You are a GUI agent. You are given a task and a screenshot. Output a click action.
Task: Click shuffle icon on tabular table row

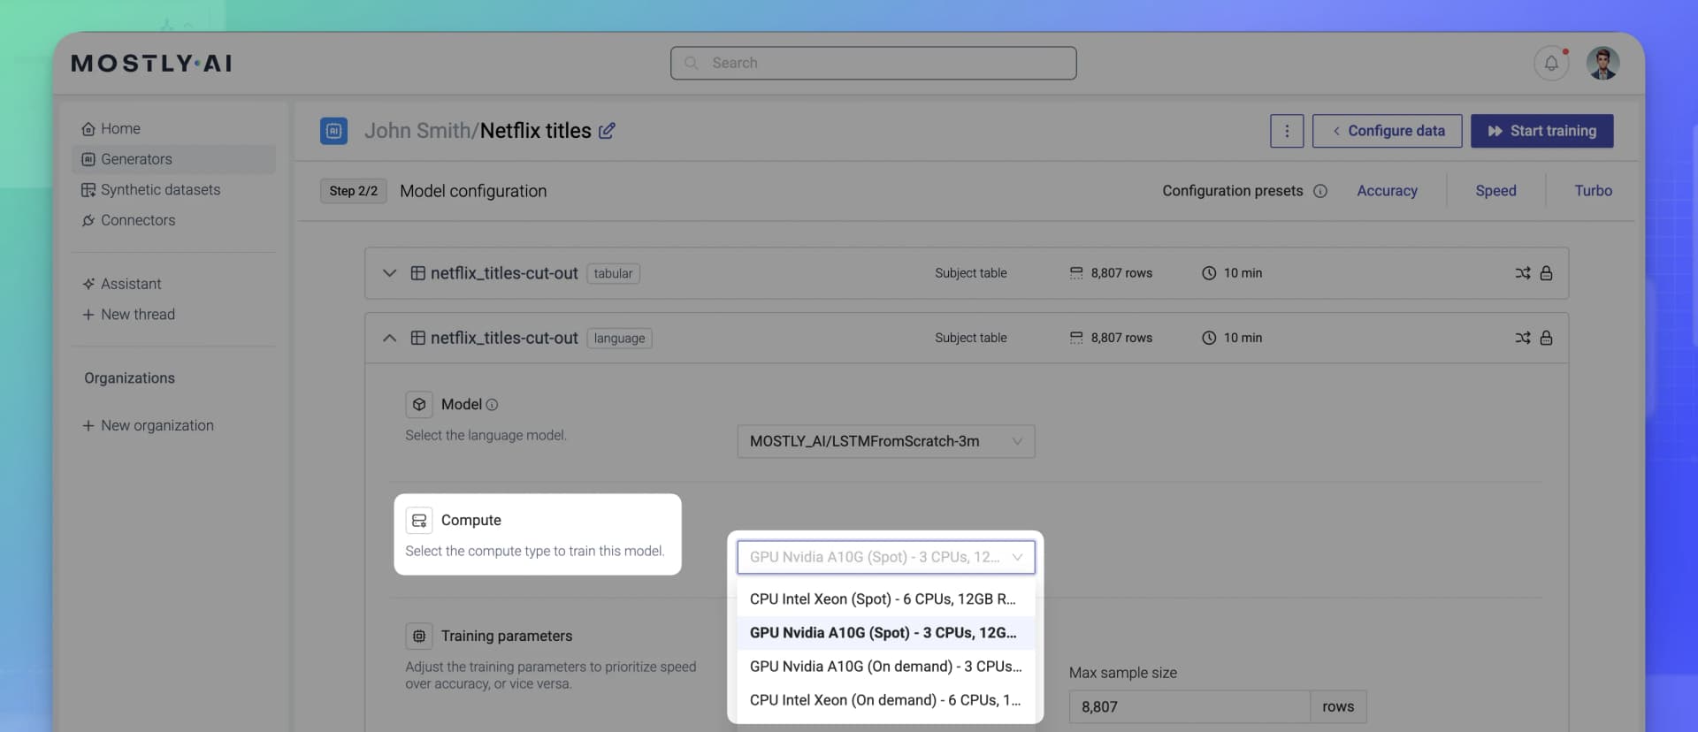click(x=1522, y=273)
